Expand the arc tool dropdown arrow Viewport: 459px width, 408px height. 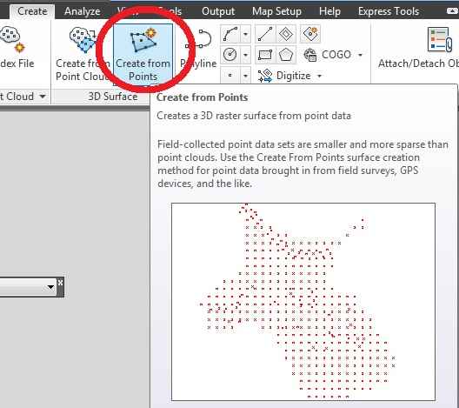246,34
